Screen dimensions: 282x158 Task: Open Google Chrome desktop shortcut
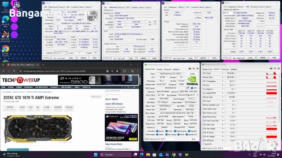coord(6,51)
